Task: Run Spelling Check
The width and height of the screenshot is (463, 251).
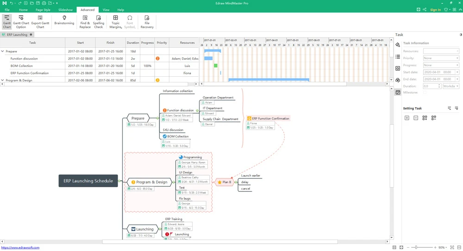Action: pos(99,22)
